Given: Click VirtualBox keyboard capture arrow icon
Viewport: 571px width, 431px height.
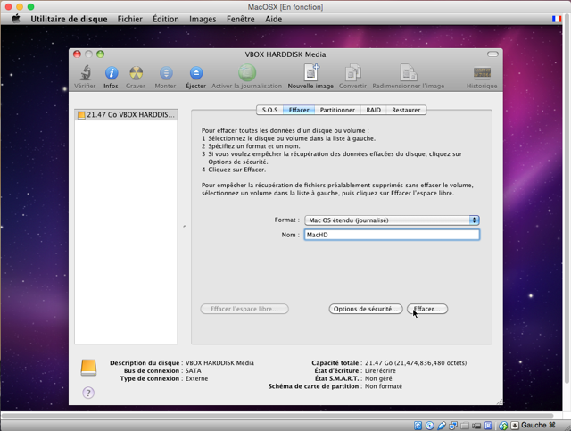Looking at the screenshot, I should coord(515,425).
